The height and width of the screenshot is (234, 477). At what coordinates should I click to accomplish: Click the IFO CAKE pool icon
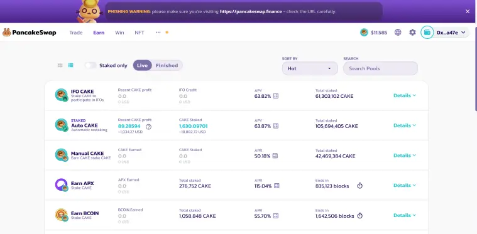pyautogui.click(x=62, y=95)
